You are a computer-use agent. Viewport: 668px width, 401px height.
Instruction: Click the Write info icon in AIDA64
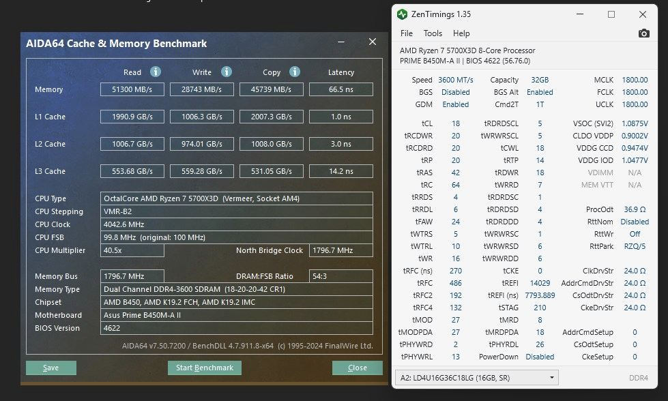point(227,72)
